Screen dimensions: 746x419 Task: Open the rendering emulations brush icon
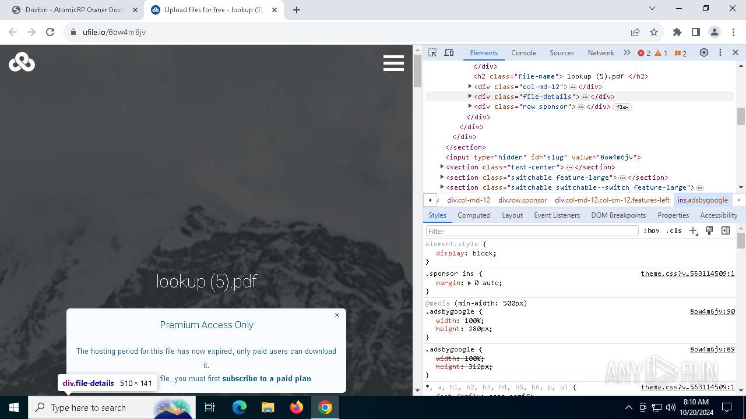pos(709,230)
